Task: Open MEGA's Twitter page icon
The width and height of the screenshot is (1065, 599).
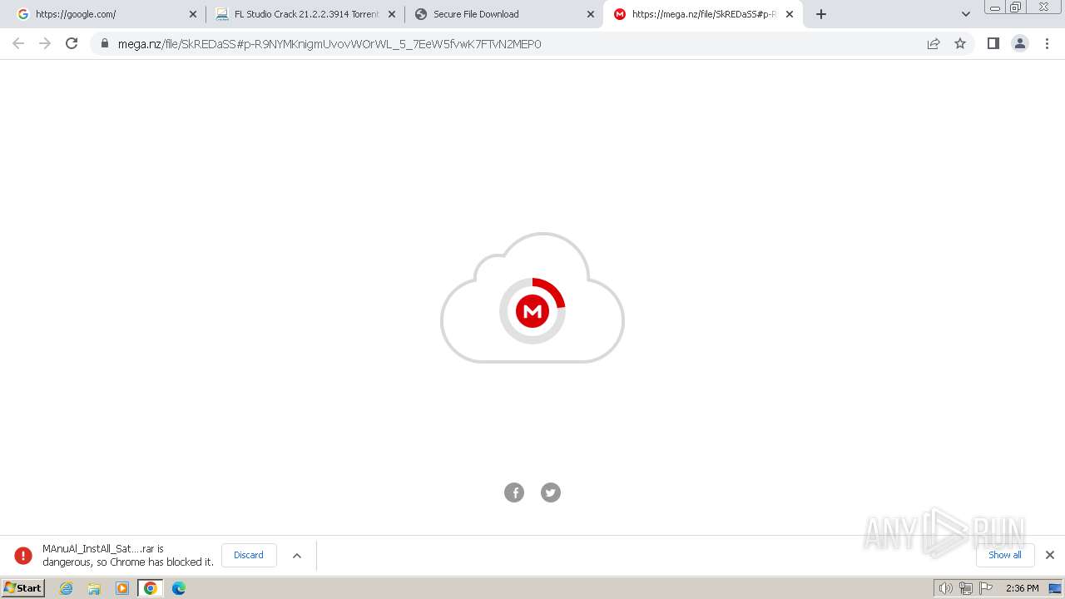Action: point(551,493)
